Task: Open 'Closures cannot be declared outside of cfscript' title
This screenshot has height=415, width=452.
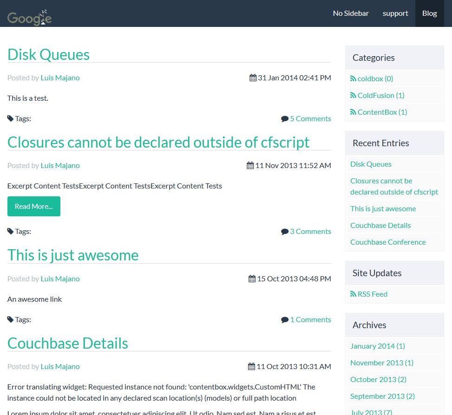Action: coord(158,142)
